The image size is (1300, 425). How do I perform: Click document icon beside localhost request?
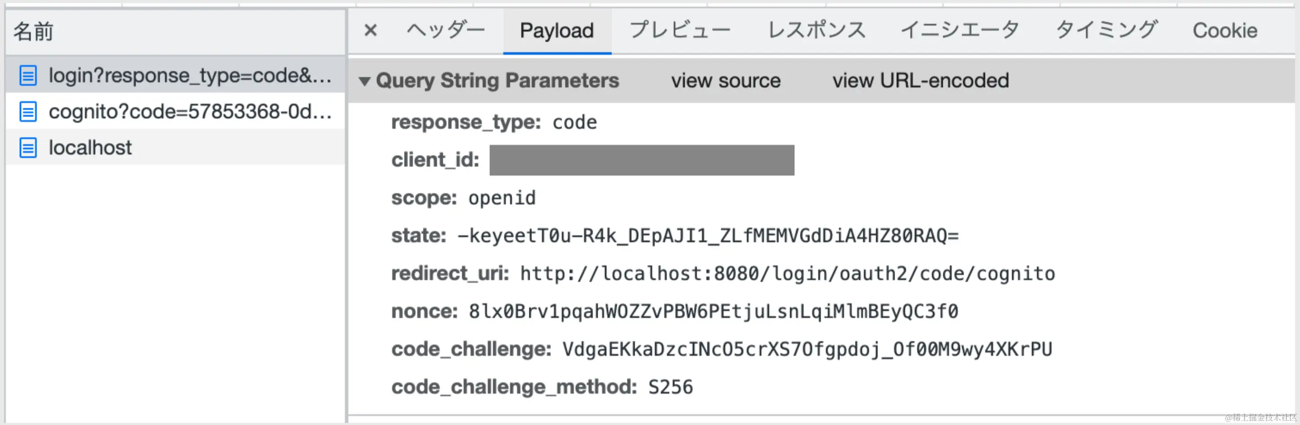28,148
